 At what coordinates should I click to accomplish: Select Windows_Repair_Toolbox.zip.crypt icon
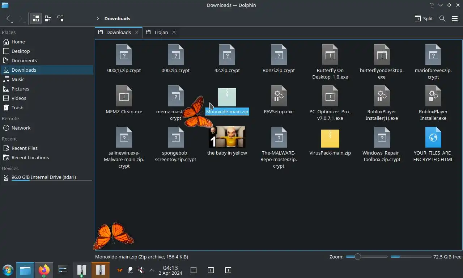pos(382,137)
